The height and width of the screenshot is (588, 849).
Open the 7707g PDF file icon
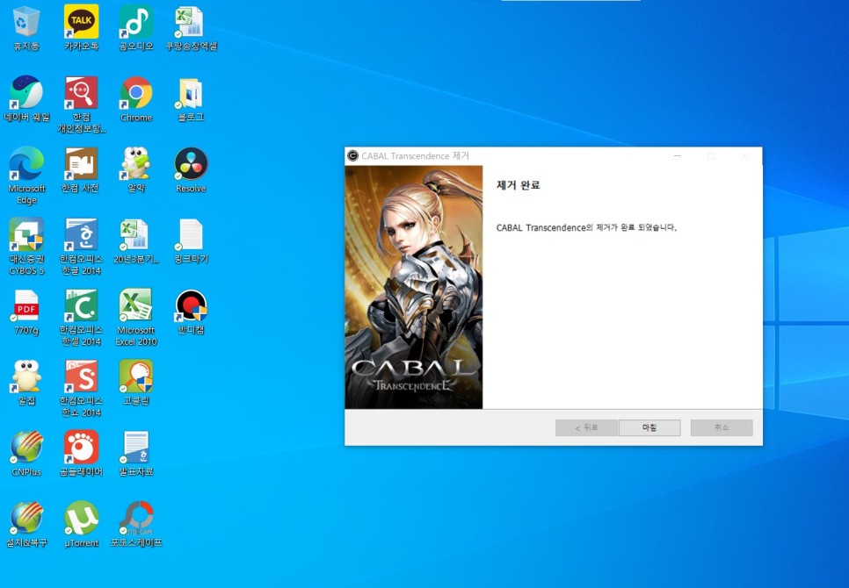coord(26,312)
